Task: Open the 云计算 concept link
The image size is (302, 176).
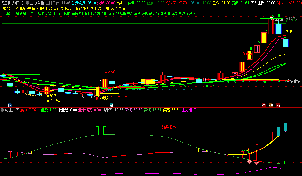Action: click(58, 8)
